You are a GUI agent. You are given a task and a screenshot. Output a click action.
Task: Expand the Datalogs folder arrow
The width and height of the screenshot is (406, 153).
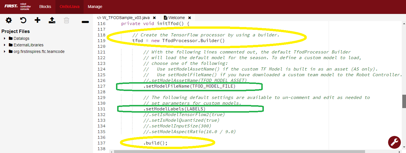[x=5, y=38]
